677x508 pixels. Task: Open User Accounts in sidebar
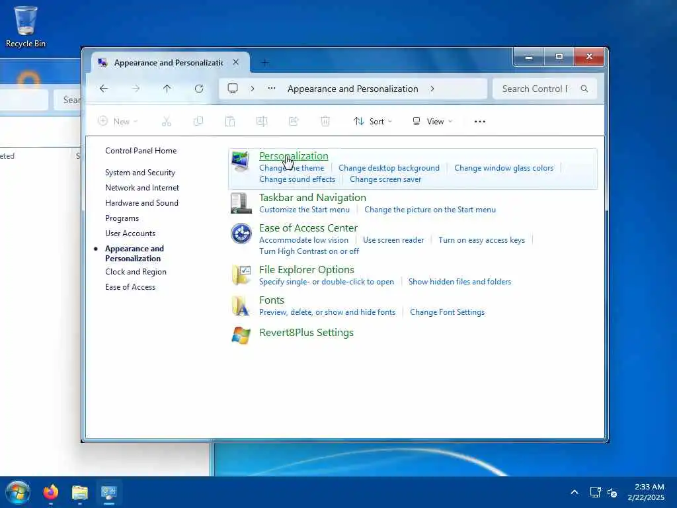coord(130,233)
